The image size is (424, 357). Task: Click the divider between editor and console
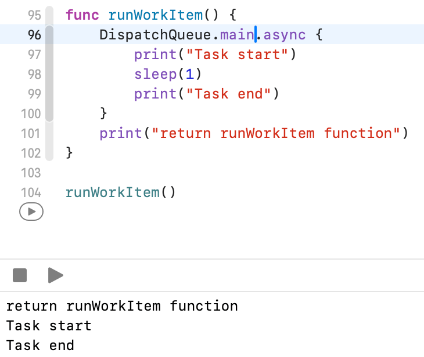pyautogui.click(x=212, y=259)
